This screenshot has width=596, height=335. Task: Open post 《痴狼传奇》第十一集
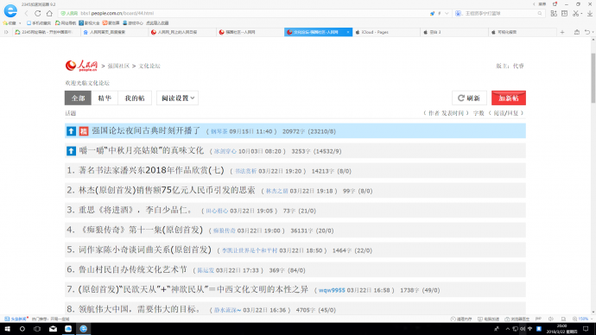(x=141, y=230)
